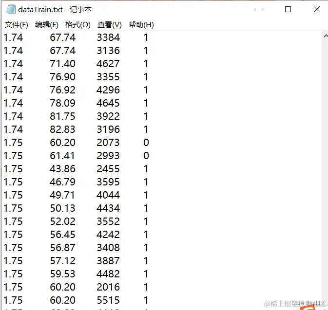Image resolution: width=328 pixels, height=310 pixels.
Task: Click the number 3552
Action: (x=108, y=221)
